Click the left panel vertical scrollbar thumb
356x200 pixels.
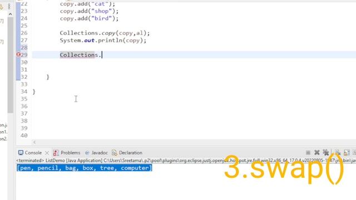[x=10, y=65]
